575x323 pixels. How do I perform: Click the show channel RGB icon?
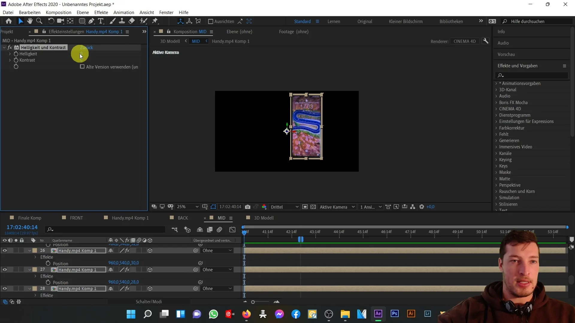tap(264, 207)
